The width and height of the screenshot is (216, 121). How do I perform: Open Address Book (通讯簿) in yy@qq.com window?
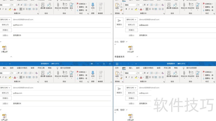(x=43, y=74)
